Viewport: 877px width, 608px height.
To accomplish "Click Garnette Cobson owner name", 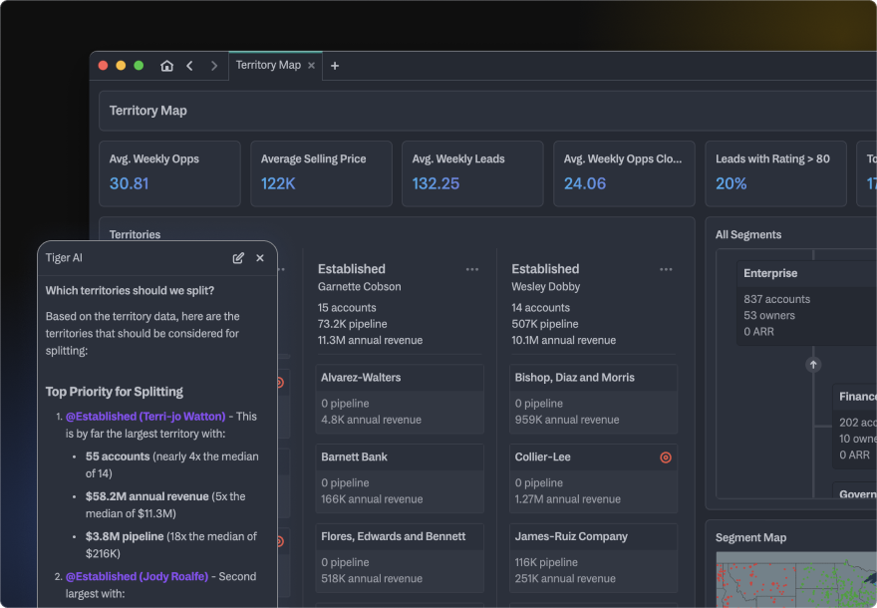I will [x=359, y=286].
